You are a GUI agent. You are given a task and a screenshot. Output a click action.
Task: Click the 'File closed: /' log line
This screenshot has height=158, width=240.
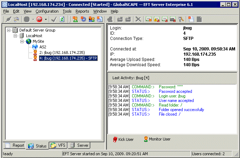tap(170, 114)
